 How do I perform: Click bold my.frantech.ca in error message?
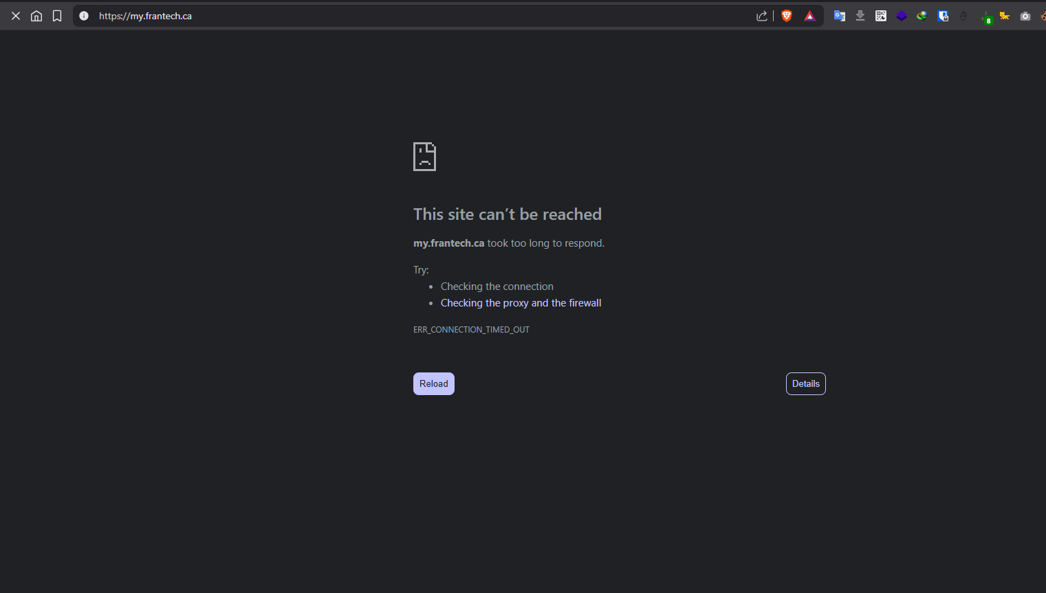tap(448, 243)
